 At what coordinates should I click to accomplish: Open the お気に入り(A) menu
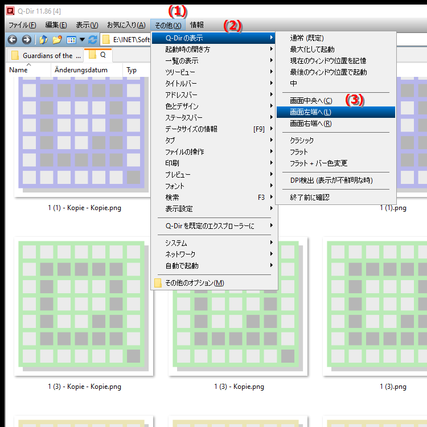126,25
